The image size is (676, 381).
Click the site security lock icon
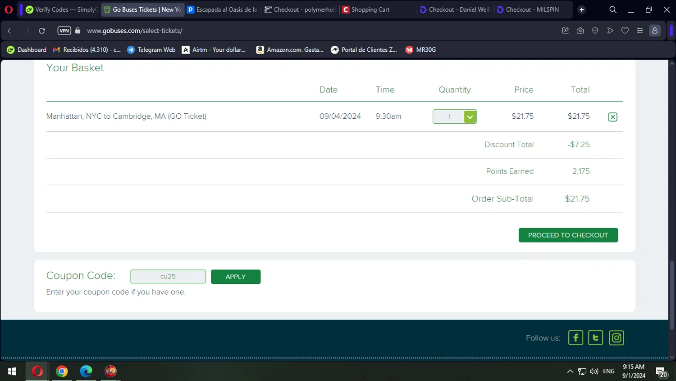(x=78, y=31)
